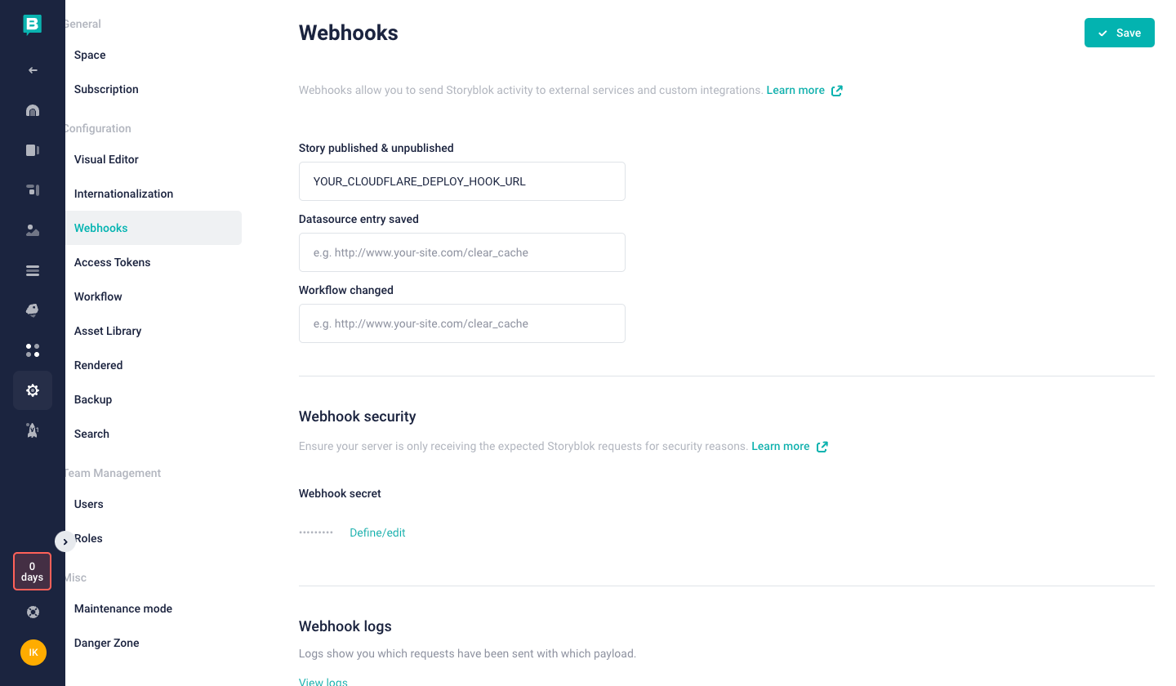Focus the Datasource entry saved input
Image resolution: width=1176 pixels, height=686 pixels.
(x=462, y=252)
